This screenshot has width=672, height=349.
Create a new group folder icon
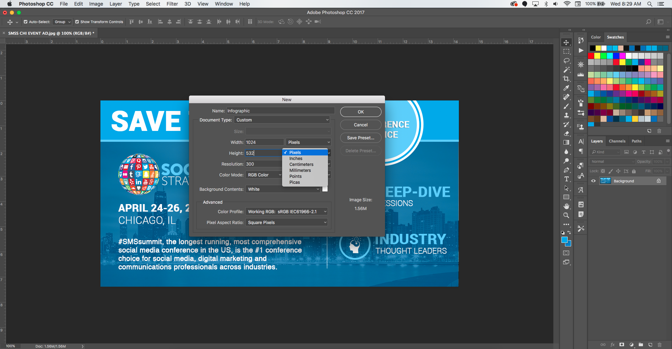[x=640, y=345]
